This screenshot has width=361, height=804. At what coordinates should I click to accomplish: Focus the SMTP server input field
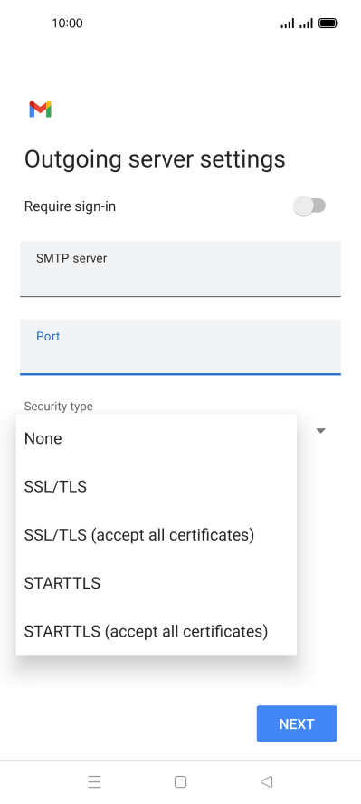pos(180,269)
